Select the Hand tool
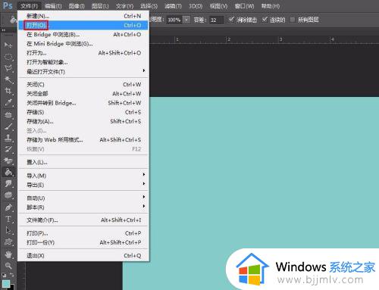Image resolution: width=379 pixels, height=290 pixels. 8,254
